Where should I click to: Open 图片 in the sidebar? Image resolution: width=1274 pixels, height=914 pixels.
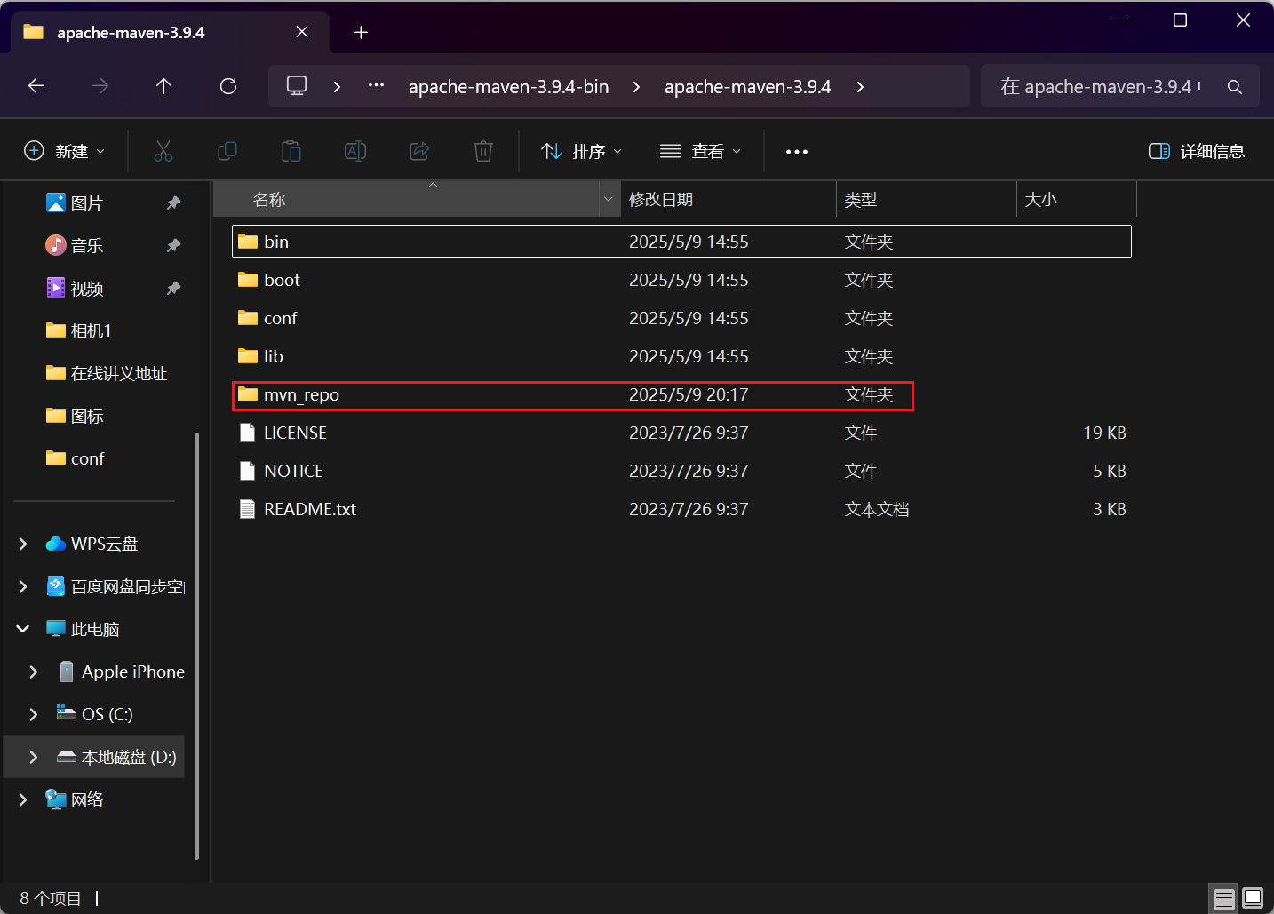point(87,203)
